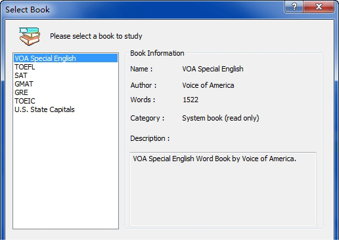This screenshot has width=339, height=249.
Task: Open the help question mark button
Action: (294, 7)
